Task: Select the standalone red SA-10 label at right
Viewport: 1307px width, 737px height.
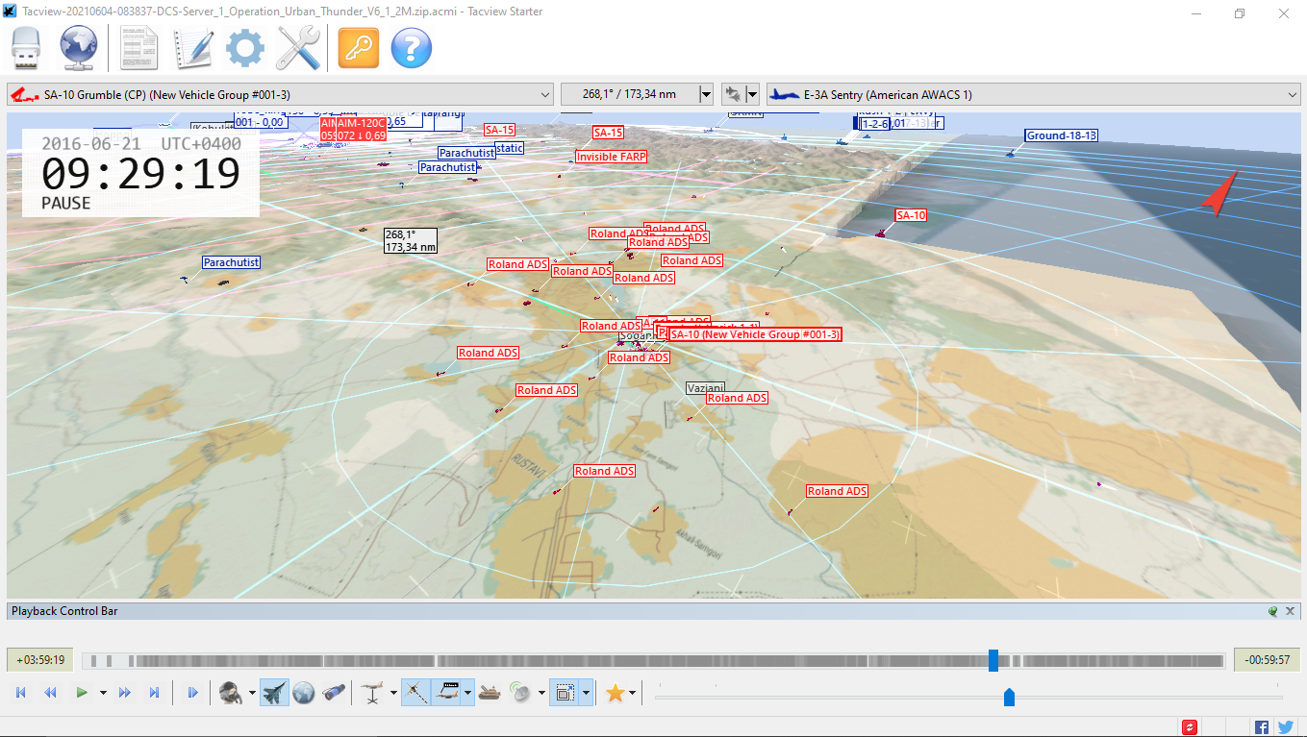Action: pos(911,215)
